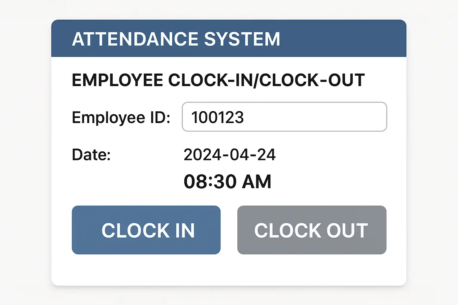The width and height of the screenshot is (458, 305).
Task: Click the EMPLOYEE CLOCK-IN/CLOCK-OUT heading
Action: point(218,80)
